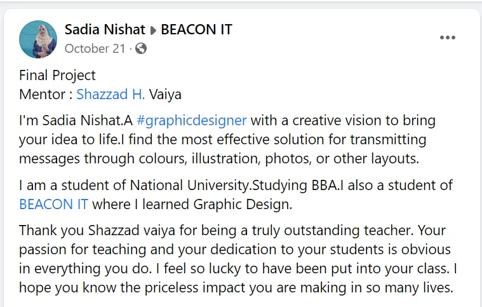Visit the BEACON IT link in post body
482x307 pixels.
click(53, 204)
